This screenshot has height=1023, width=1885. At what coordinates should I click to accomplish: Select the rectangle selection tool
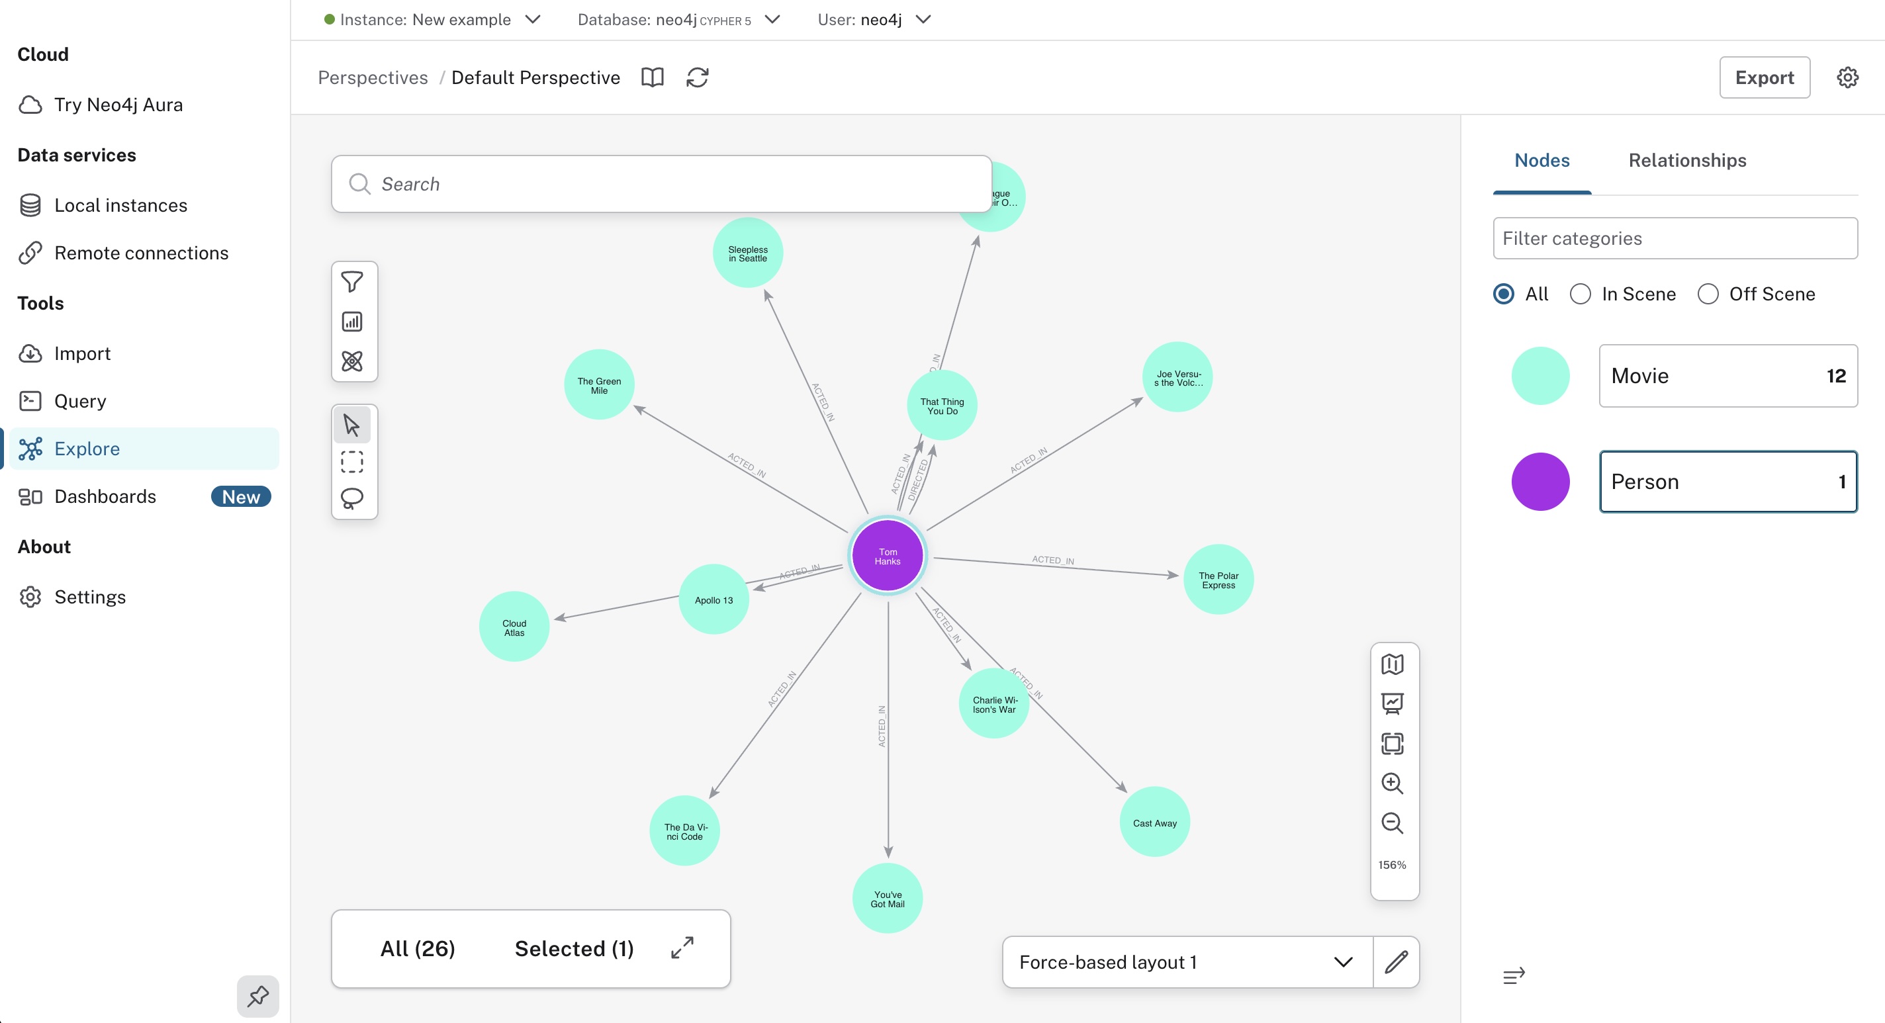352,461
